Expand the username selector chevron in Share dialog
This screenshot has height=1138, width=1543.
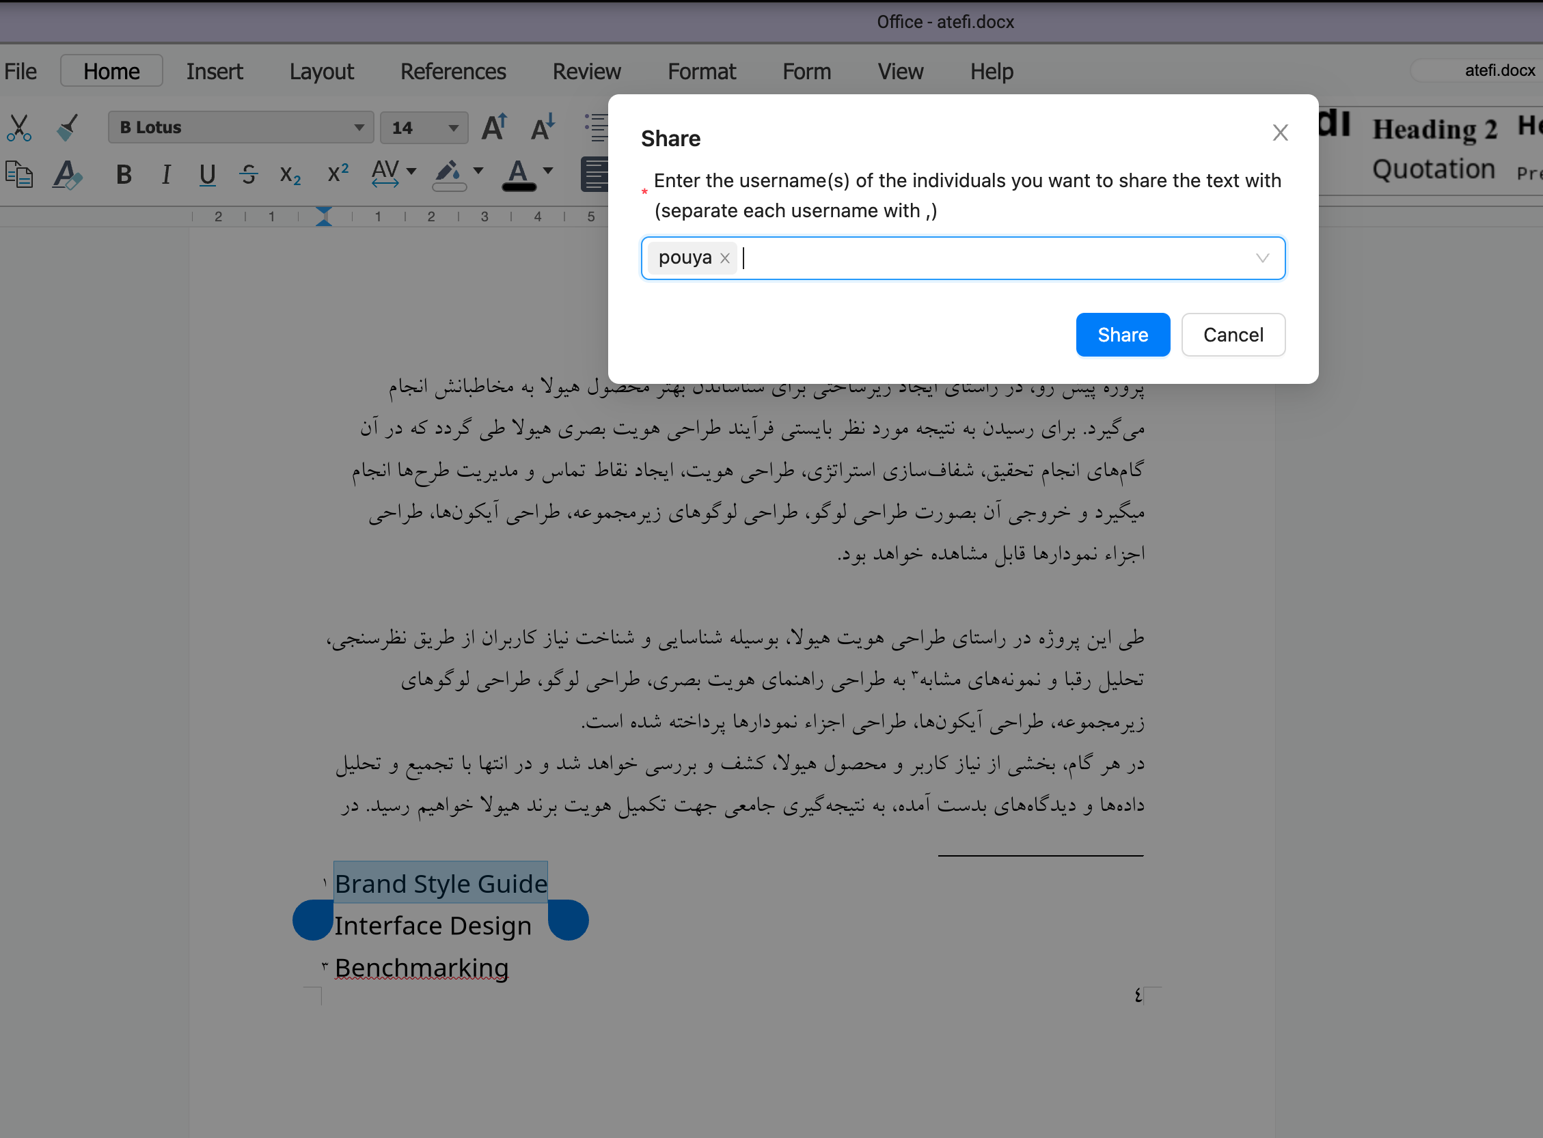click(1262, 258)
